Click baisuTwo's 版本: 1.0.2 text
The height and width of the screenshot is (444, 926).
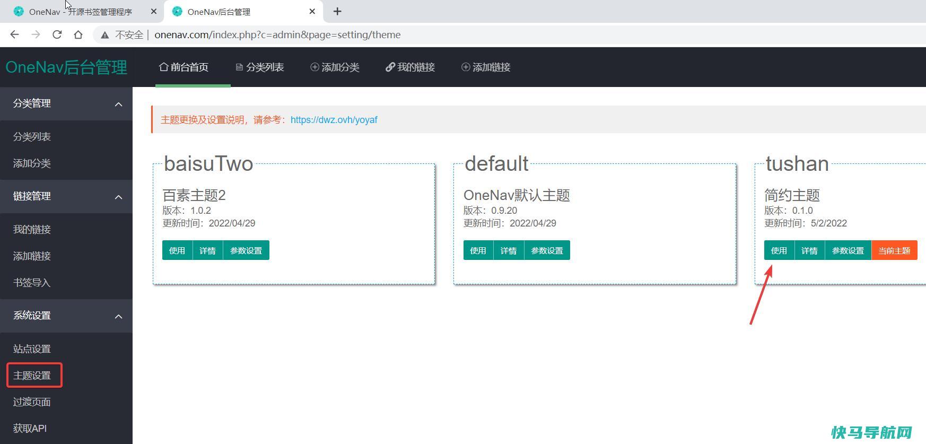click(187, 211)
